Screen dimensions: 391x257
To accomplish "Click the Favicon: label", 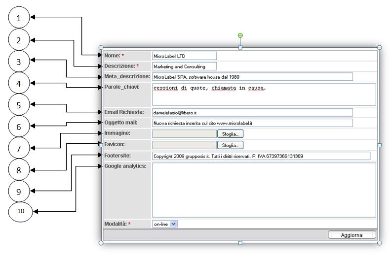I will [x=115, y=144].
